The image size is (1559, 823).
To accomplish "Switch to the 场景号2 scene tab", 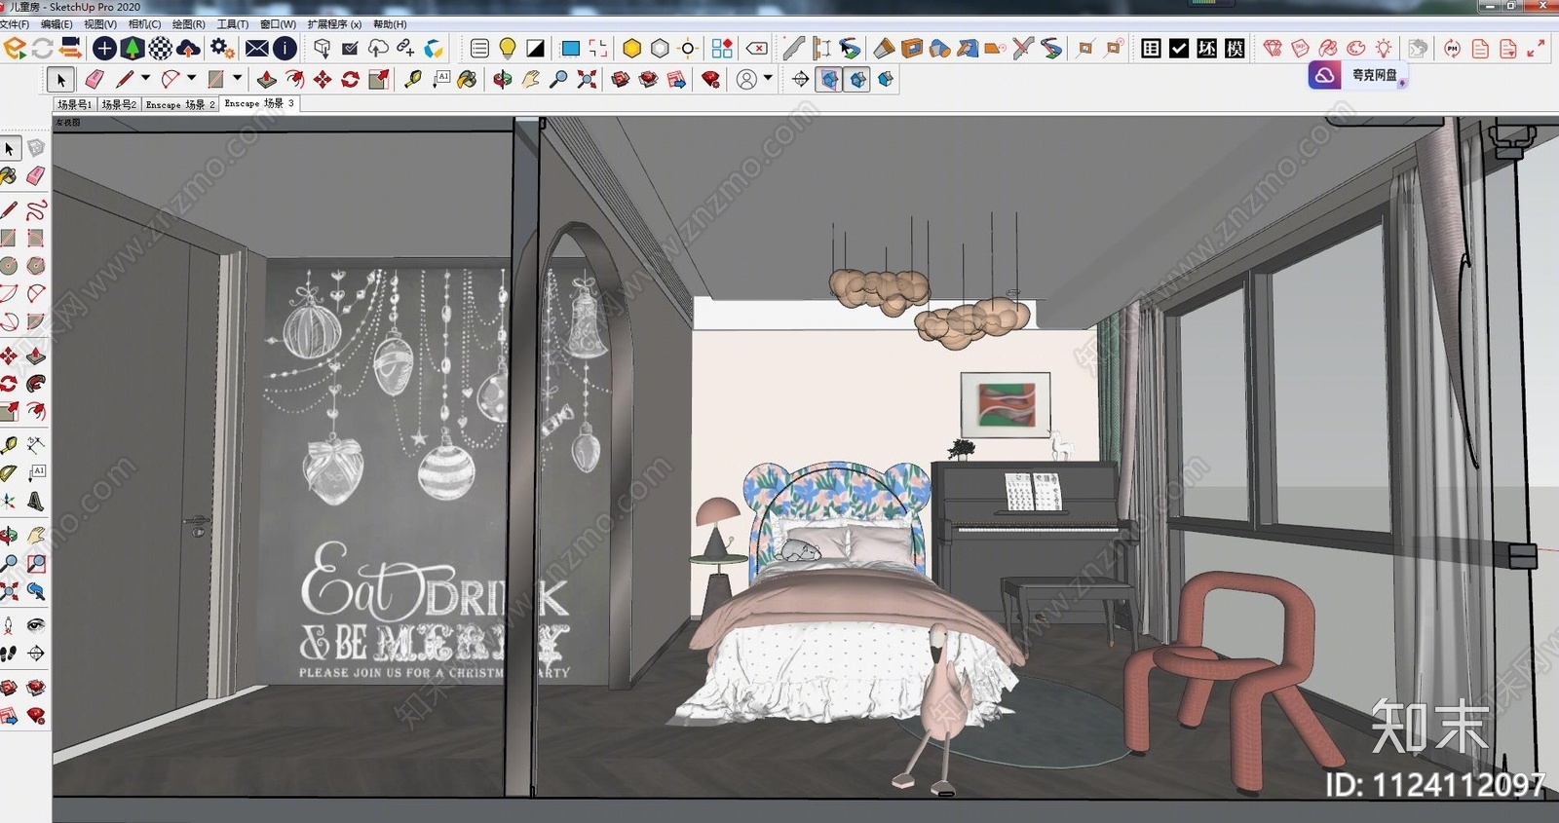I will 120,104.
